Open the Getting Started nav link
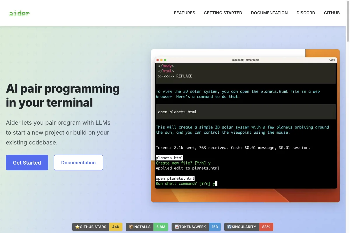The image size is (350, 233). pyautogui.click(x=223, y=13)
